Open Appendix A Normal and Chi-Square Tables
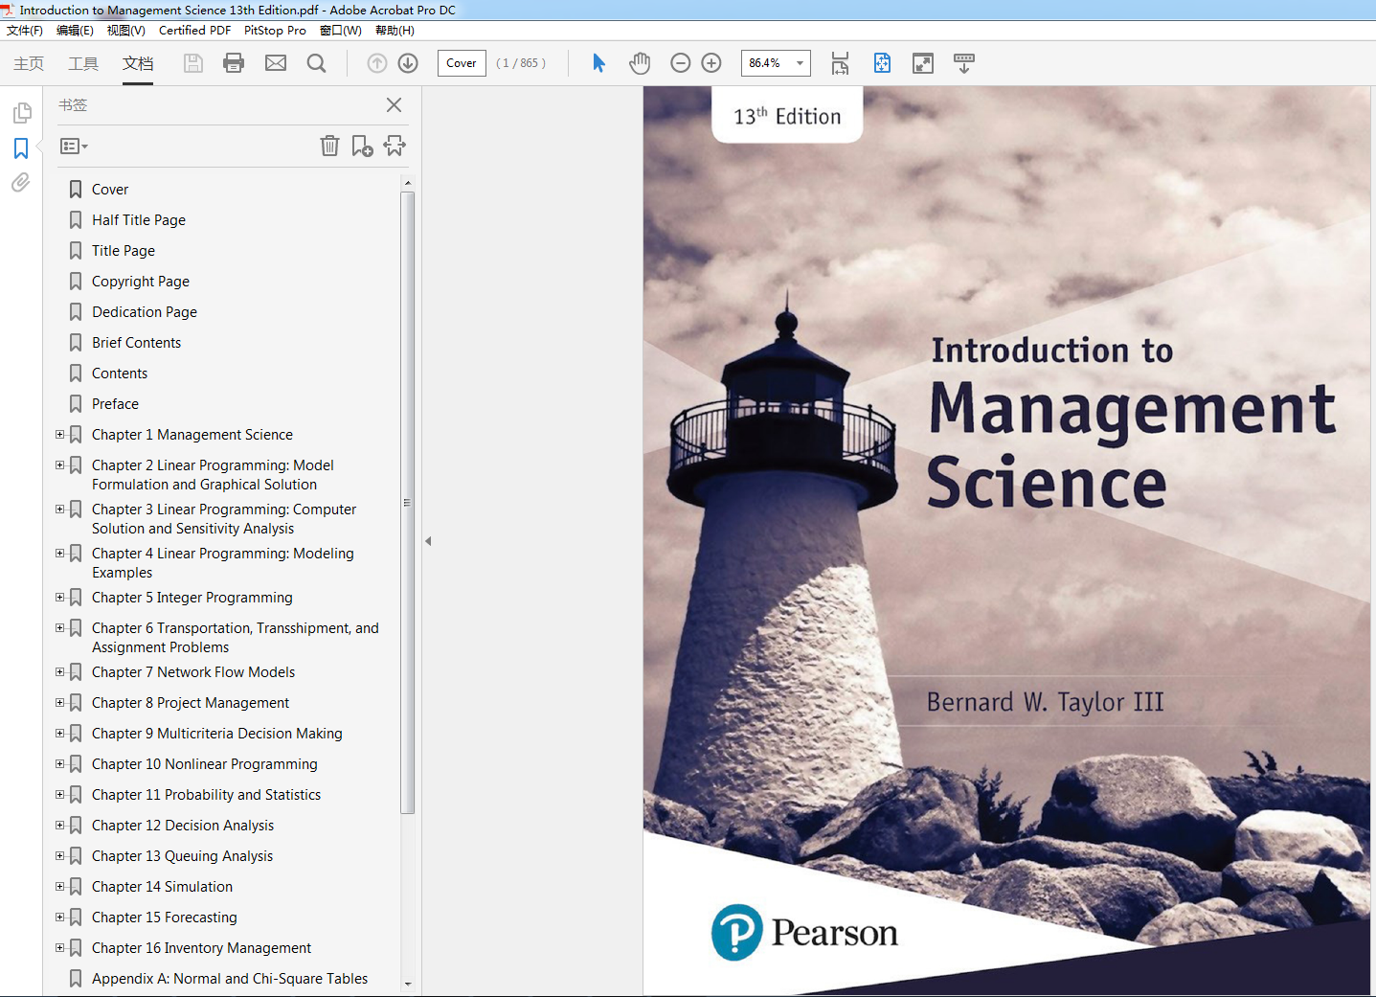This screenshot has height=997, width=1376. pos(230,979)
